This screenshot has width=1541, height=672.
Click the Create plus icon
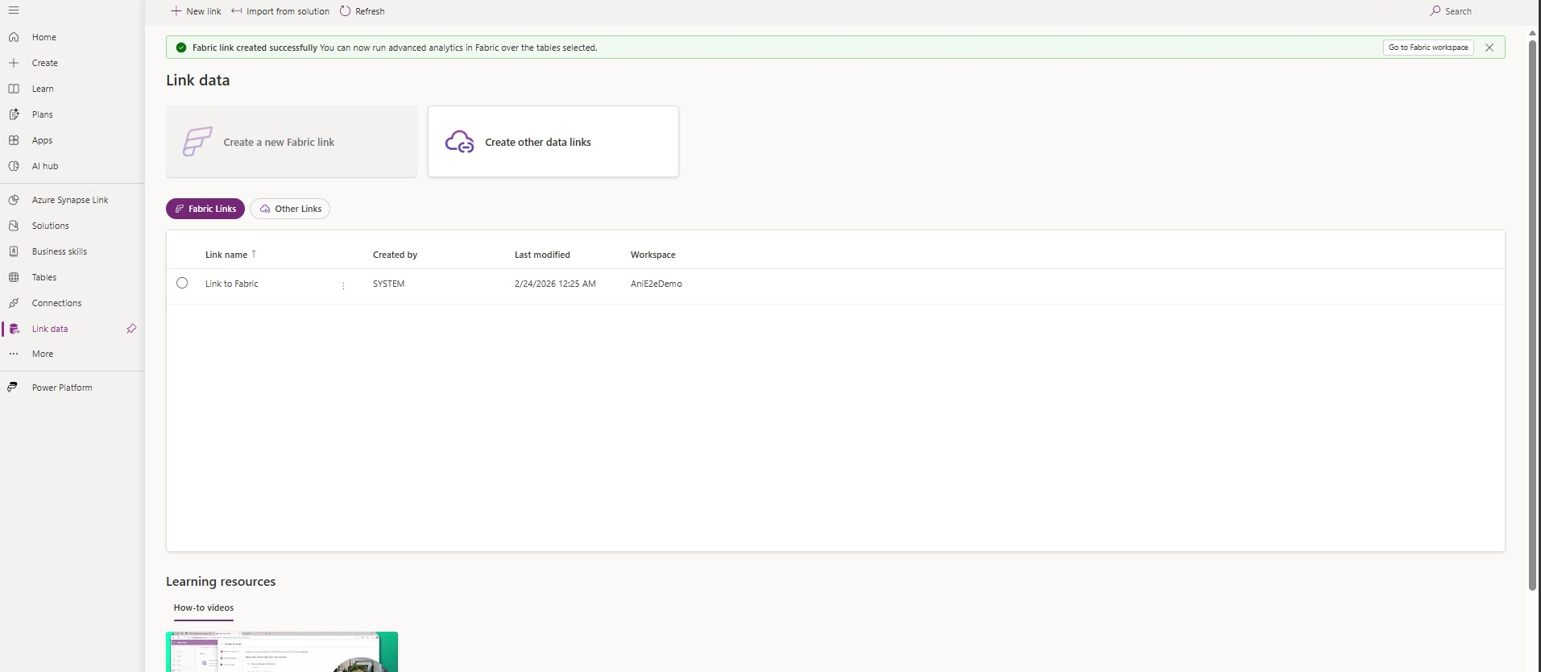click(x=14, y=63)
